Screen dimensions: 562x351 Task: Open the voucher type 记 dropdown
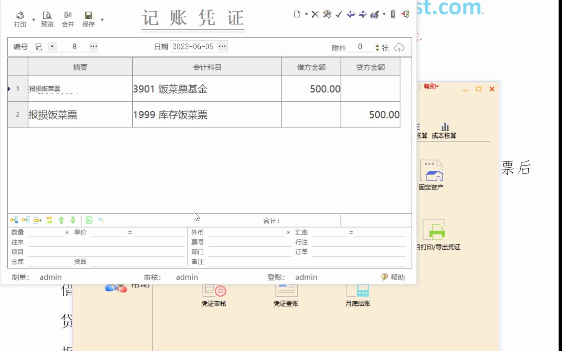click(52, 46)
